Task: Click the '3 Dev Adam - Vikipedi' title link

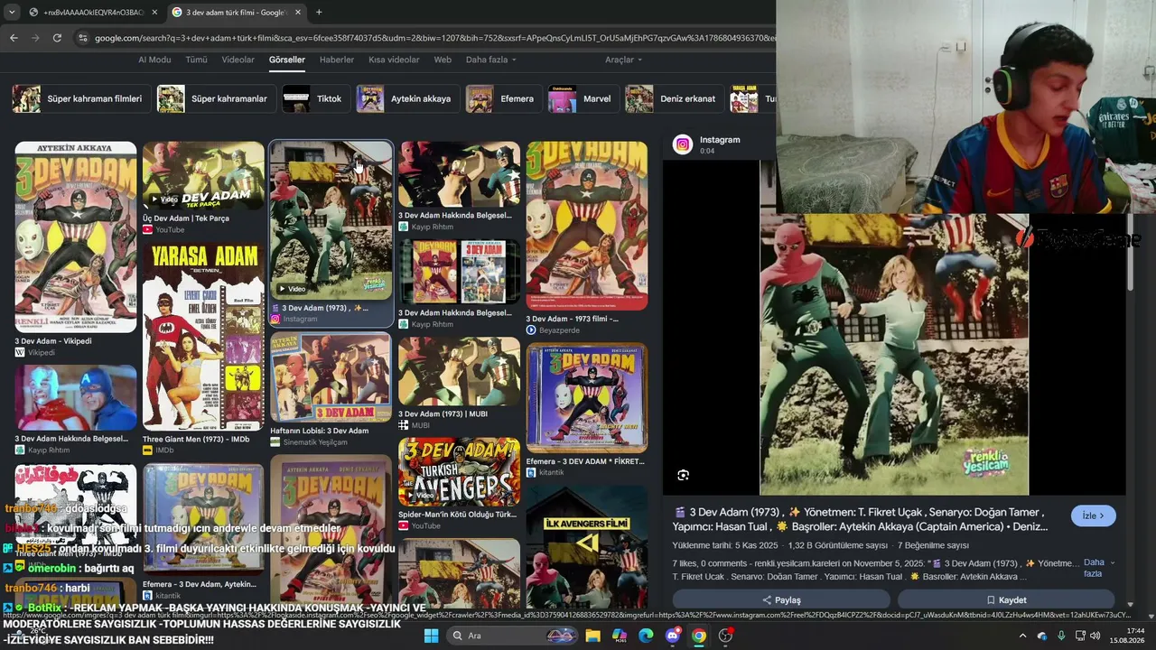Action: tap(53, 341)
